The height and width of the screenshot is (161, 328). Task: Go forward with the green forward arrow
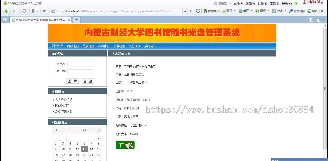tap(13, 11)
